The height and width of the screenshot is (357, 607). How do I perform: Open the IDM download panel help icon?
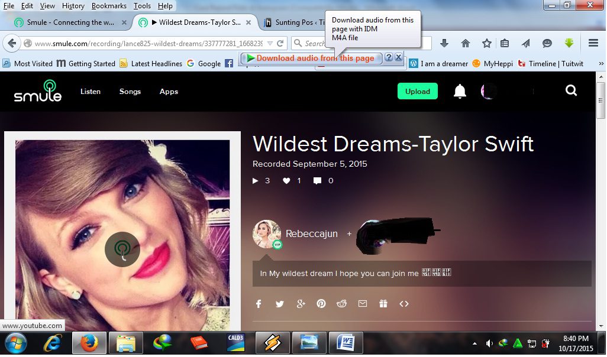click(389, 58)
